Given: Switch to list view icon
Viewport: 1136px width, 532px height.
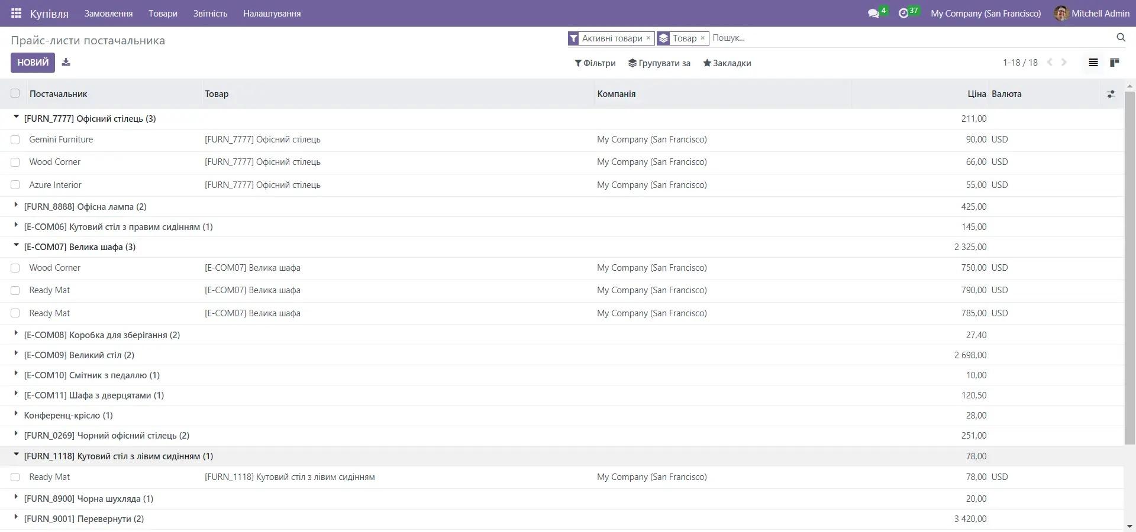Looking at the screenshot, I should (1093, 63).
